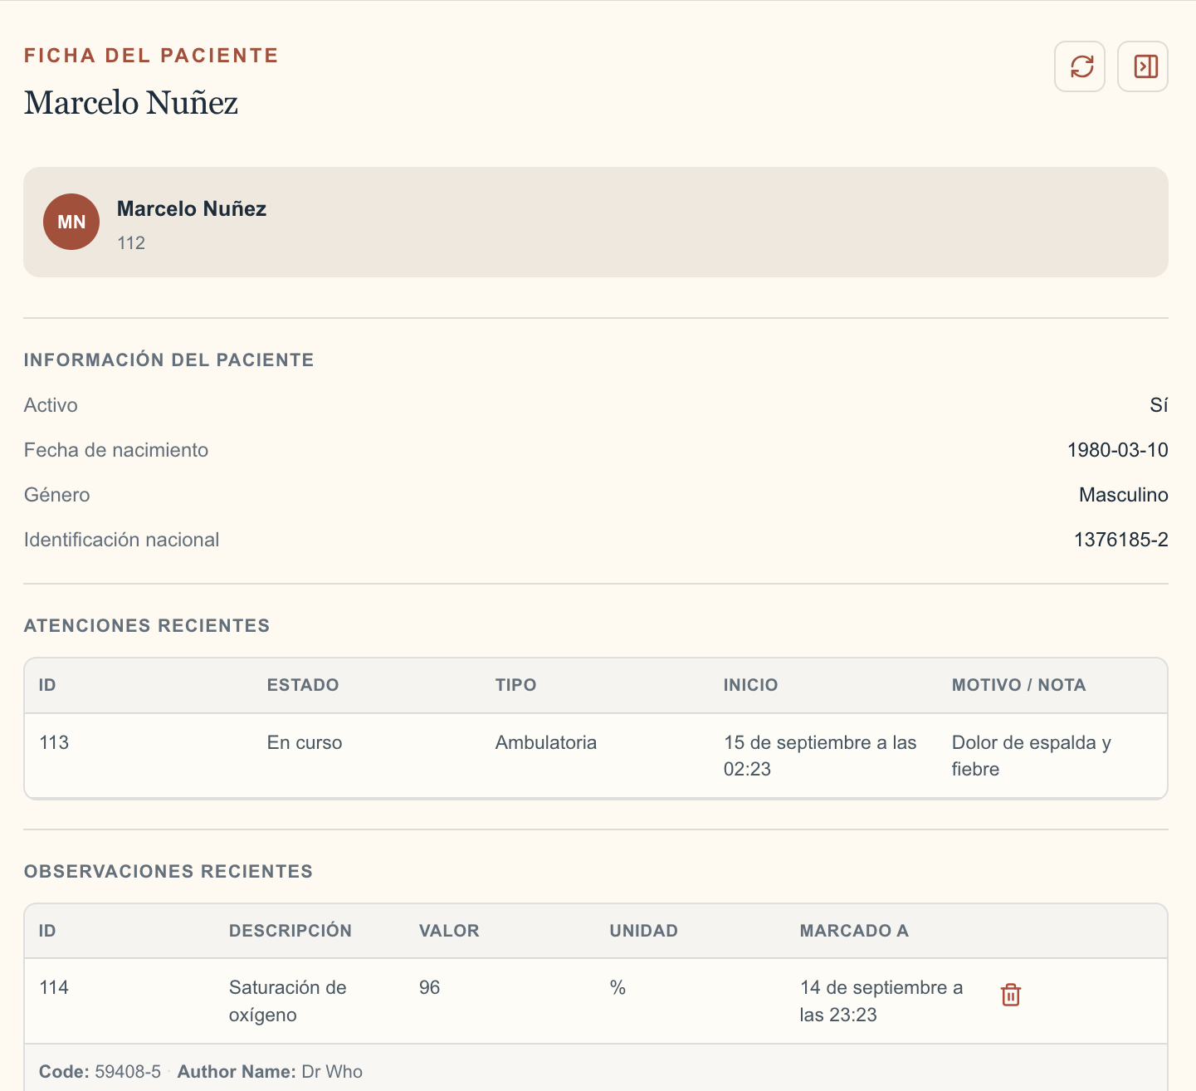1196x1091 pixels.
Task: Click the ATENCIONES RECIENTES section heading
Action: [x=147, y=626]
